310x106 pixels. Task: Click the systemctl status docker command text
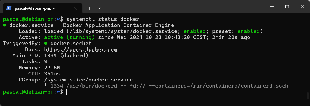pyautogui.click(x=103, y=19)
